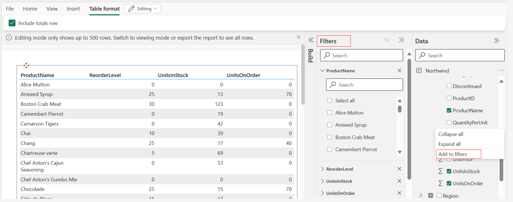Collapse the Data pane with double chevron
Screen dimensions: 513x202
497,41
